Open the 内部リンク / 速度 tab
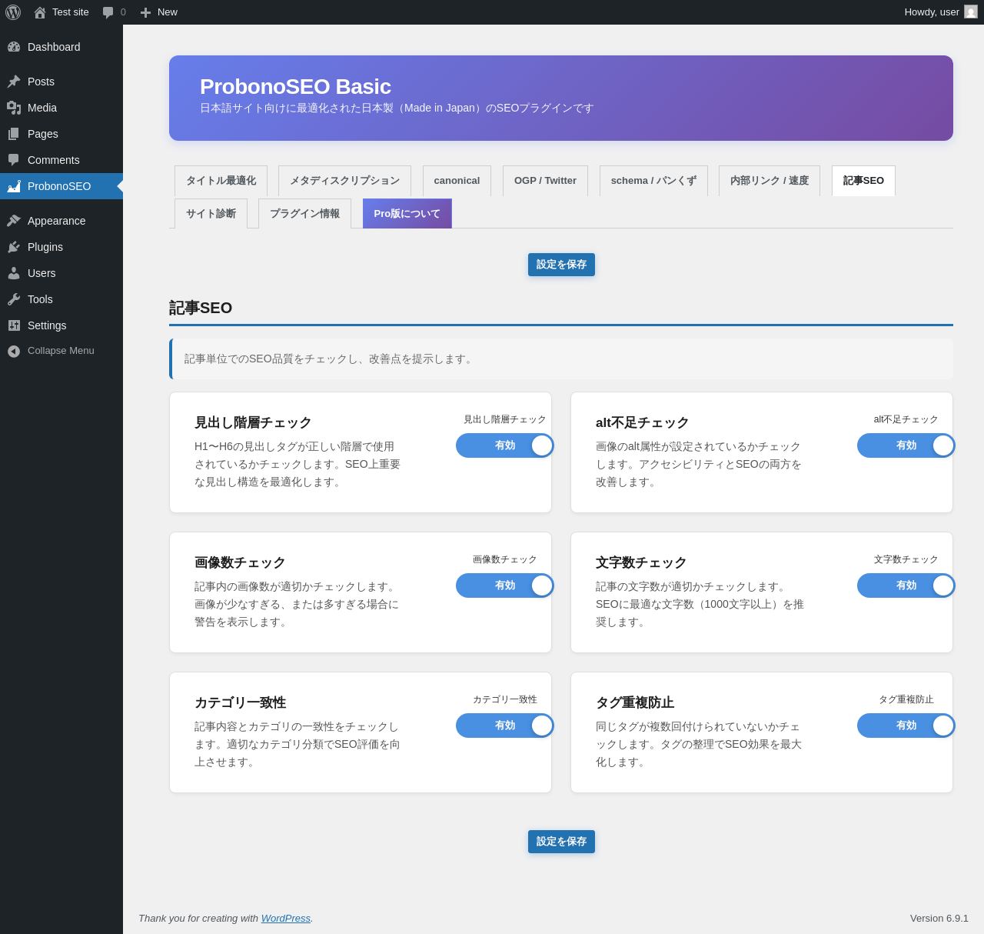This screenshot has width=984, height=934. (770, 181)
